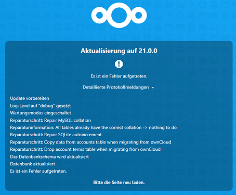236x195 pixels.
Task: Click the Drop account terms table line
Action: 85,149
